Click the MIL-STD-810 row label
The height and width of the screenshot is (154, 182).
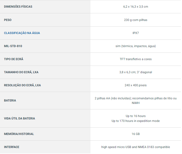(x=13, y=46)
